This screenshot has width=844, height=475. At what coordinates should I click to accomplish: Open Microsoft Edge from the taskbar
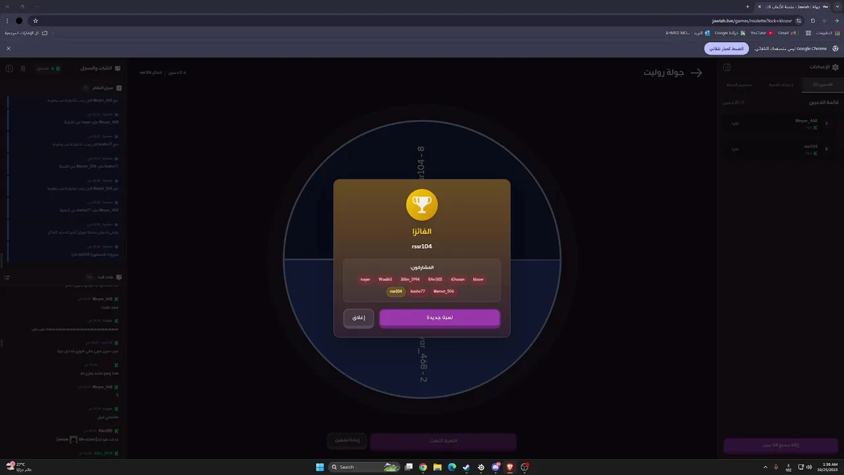point(452,467)
